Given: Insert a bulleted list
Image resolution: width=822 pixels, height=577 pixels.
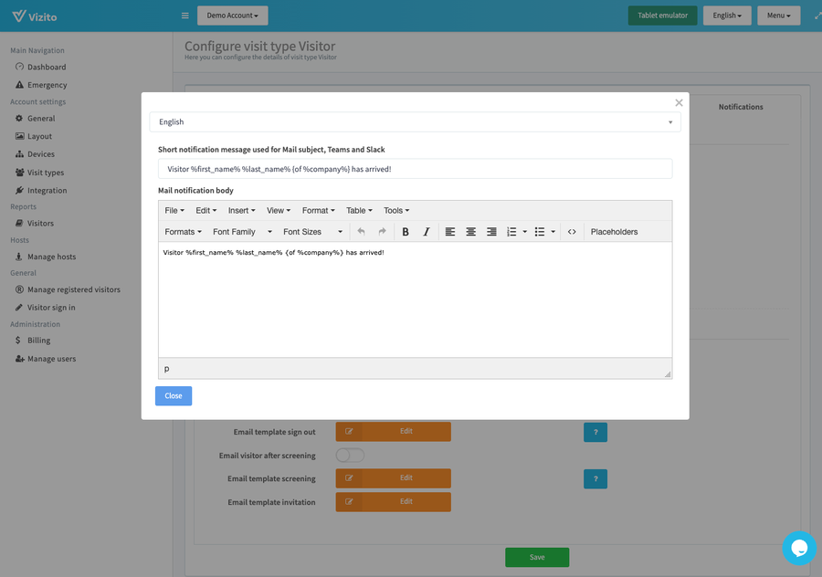Looking at the screenshot, I should 538,231.
